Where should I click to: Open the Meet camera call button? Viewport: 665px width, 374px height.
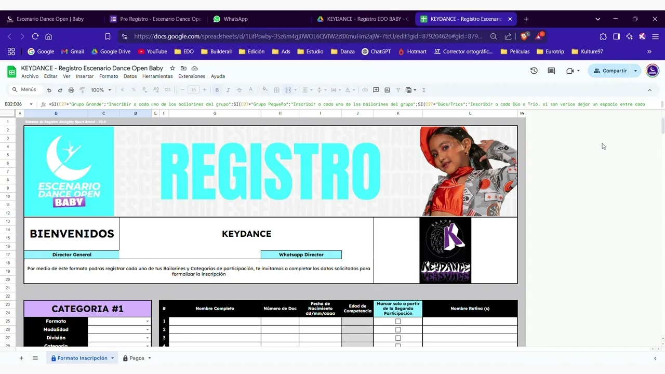[x=570, y=71]
